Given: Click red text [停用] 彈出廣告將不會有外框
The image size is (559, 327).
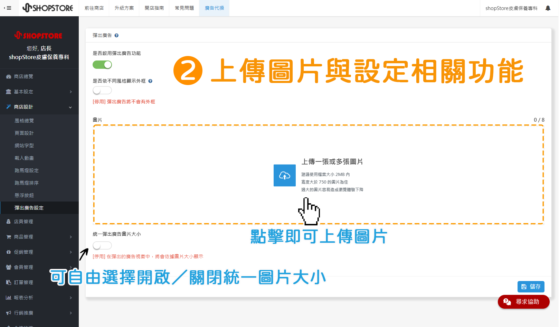Looking at the screenshot, I should (124, 102).
